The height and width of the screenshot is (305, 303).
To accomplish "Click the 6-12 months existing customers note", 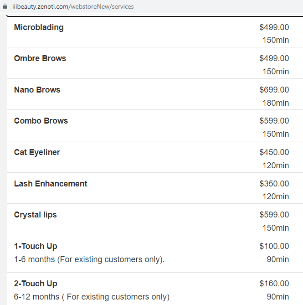I will [x=92, y=297].
